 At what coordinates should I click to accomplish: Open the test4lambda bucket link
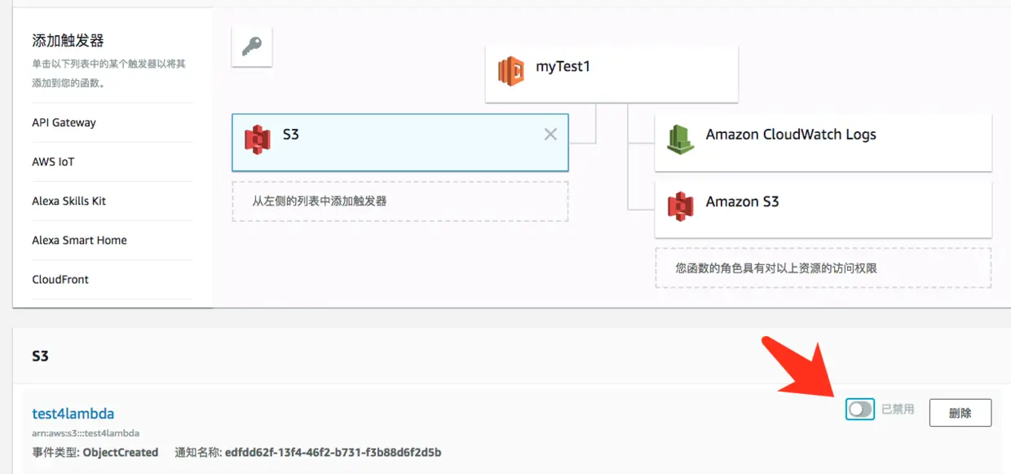pos(73,414)
